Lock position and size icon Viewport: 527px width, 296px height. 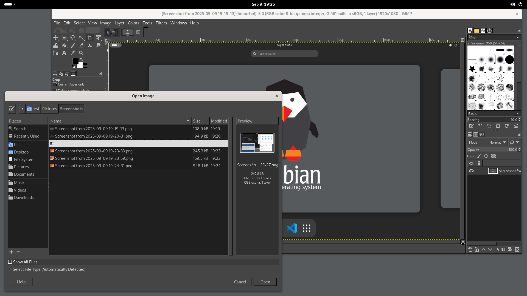point(486,156)
